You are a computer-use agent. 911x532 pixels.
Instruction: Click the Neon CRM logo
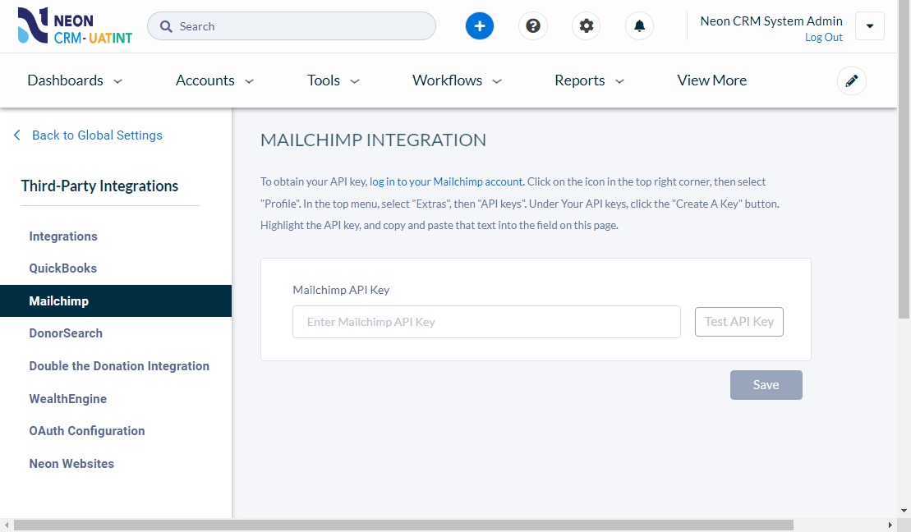(x=75, y=26)
